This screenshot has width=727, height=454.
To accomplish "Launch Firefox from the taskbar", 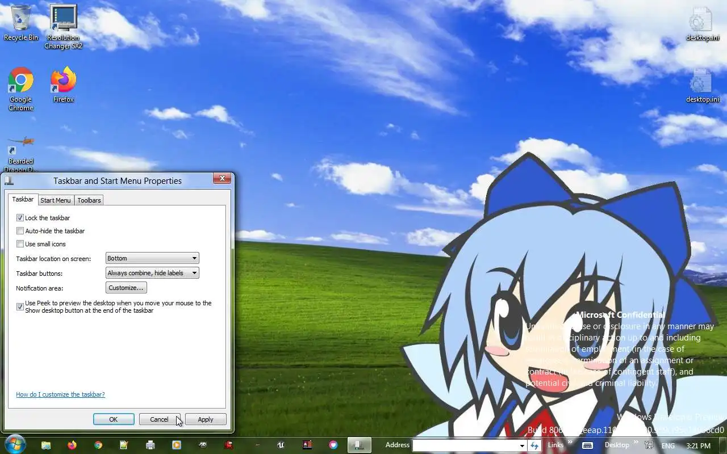I will [72, 445].
